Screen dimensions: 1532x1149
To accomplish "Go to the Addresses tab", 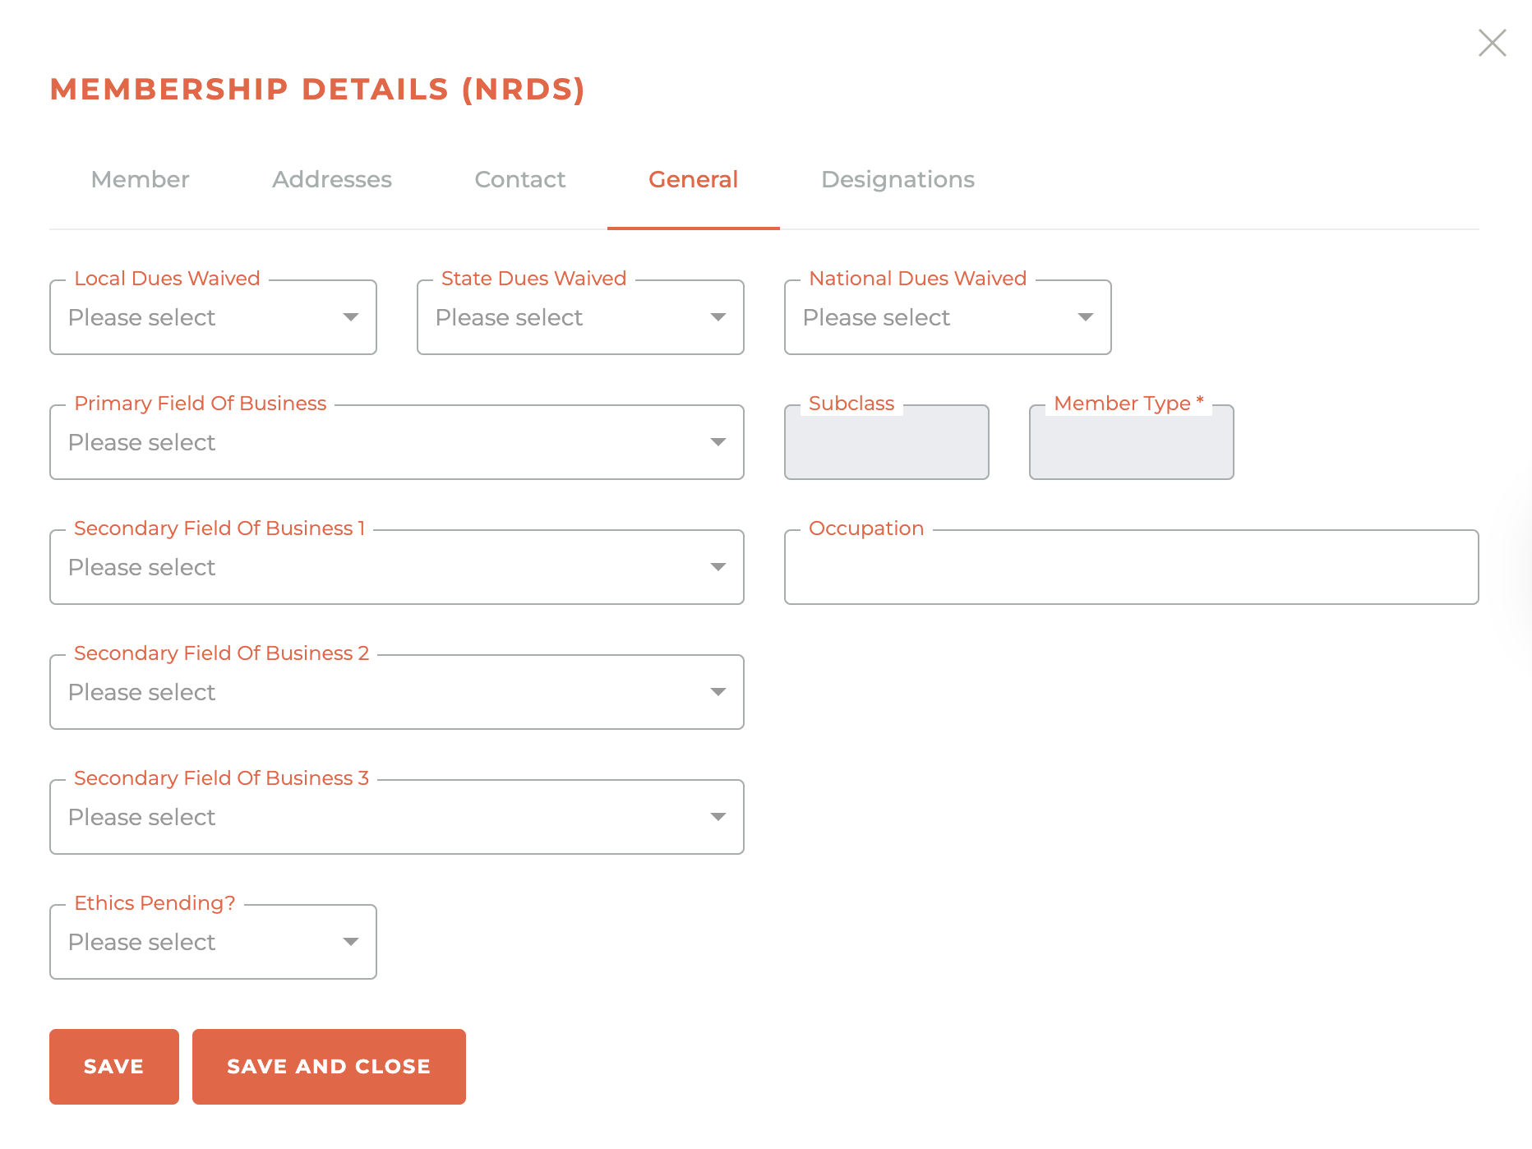I will [332, 180].
